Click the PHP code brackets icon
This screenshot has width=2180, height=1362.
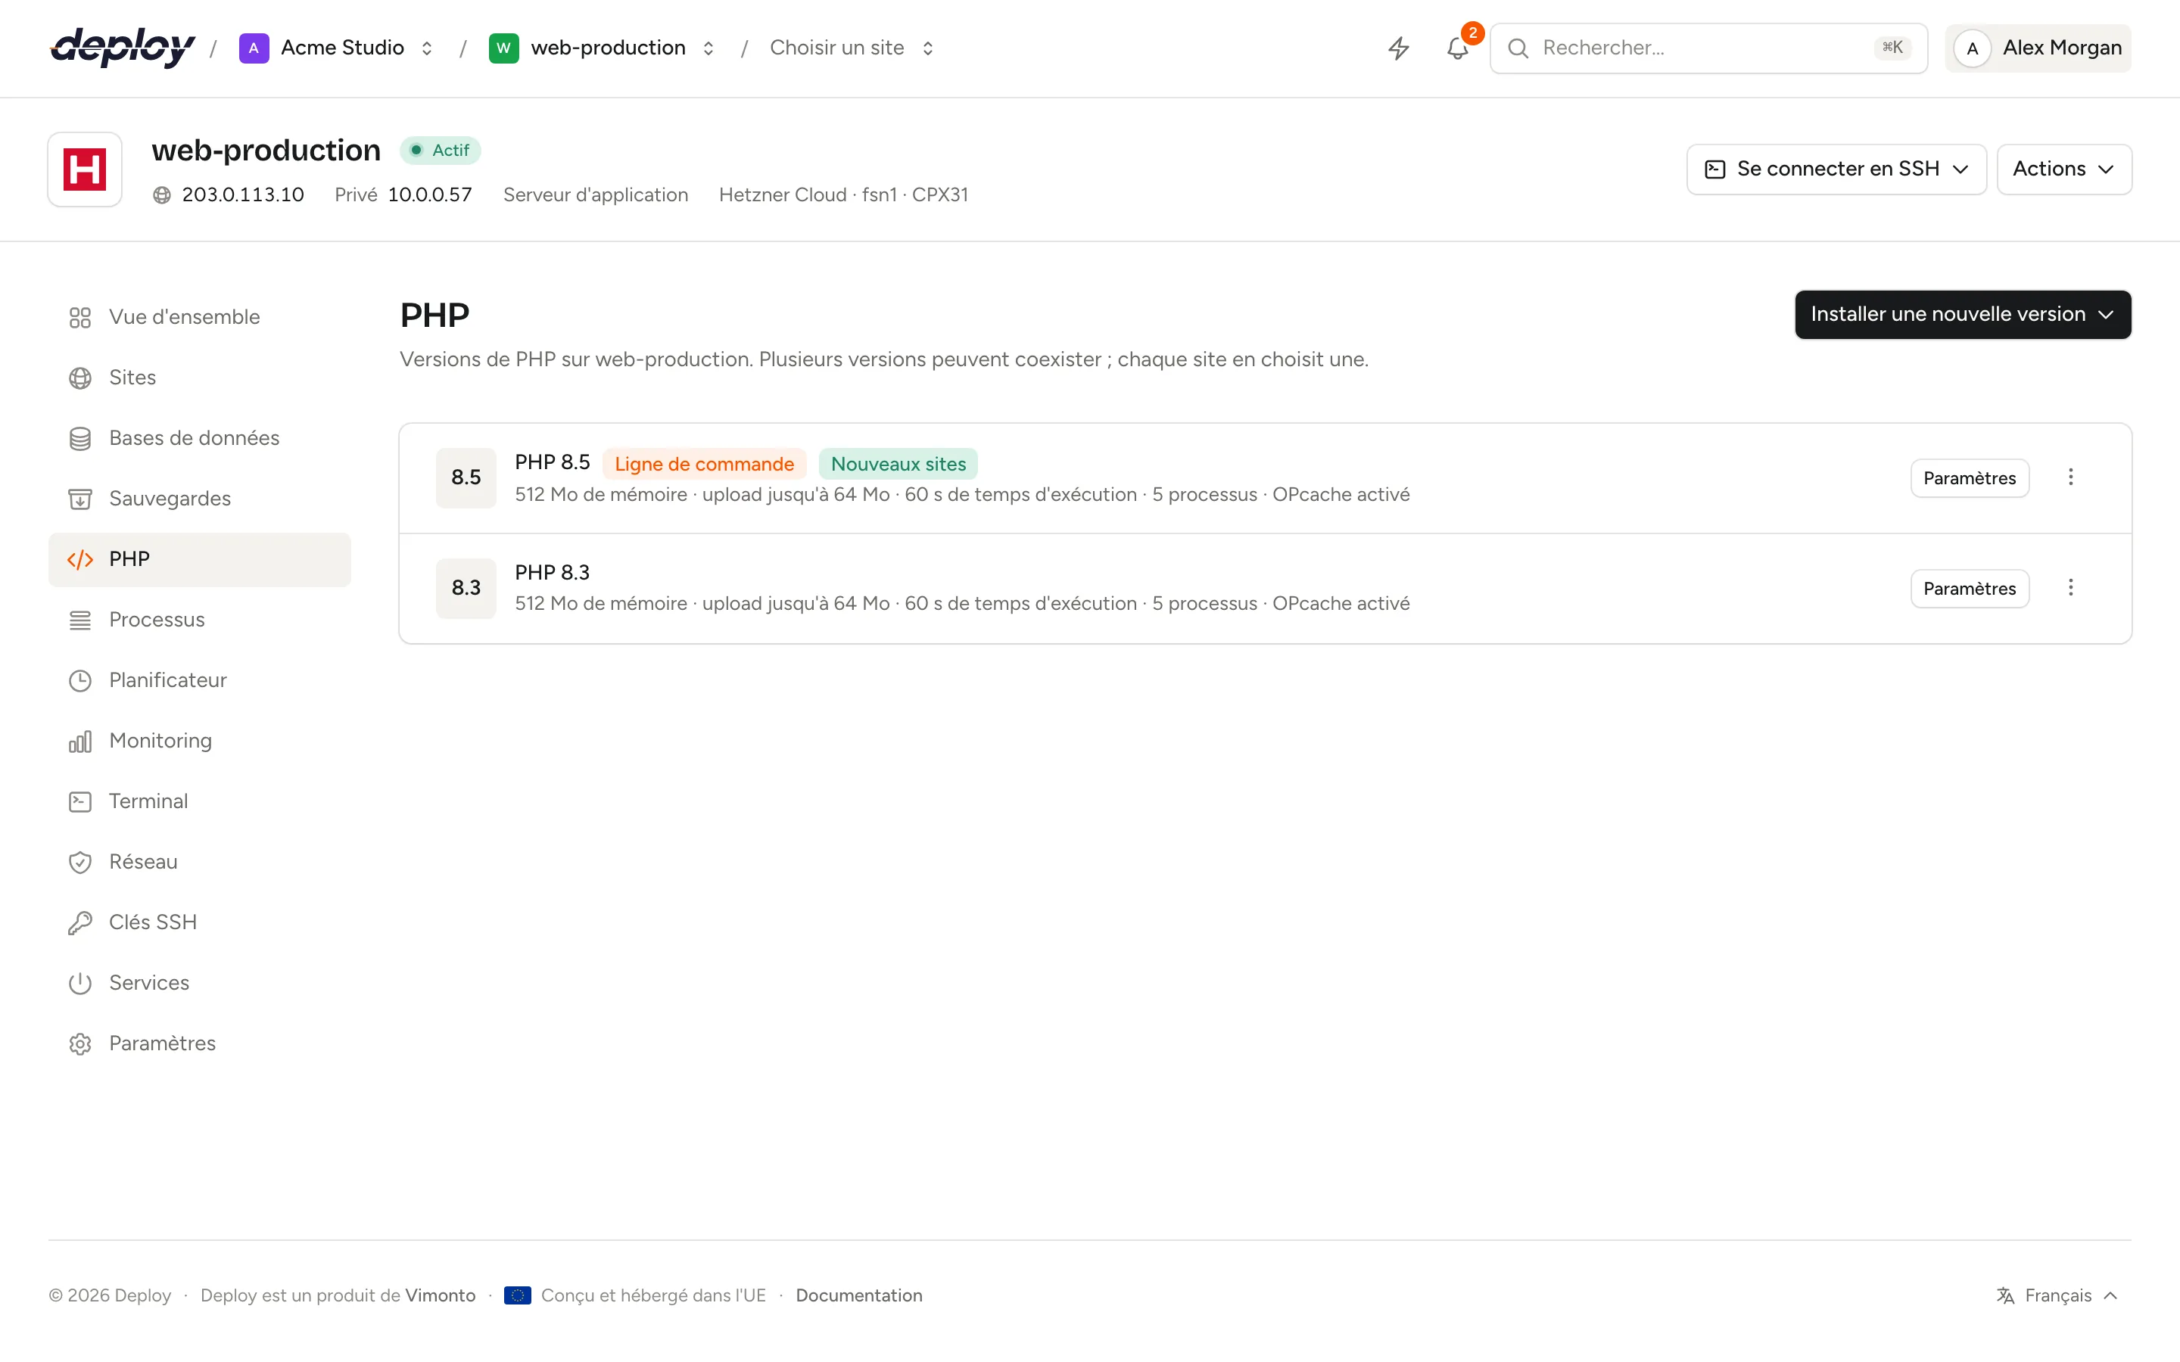click(80, 559)
